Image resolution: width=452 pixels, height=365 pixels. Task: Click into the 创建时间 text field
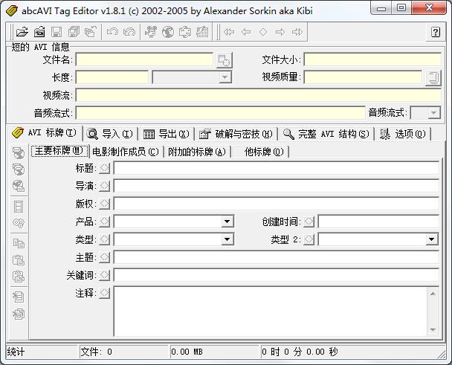[x=378, y=222]
